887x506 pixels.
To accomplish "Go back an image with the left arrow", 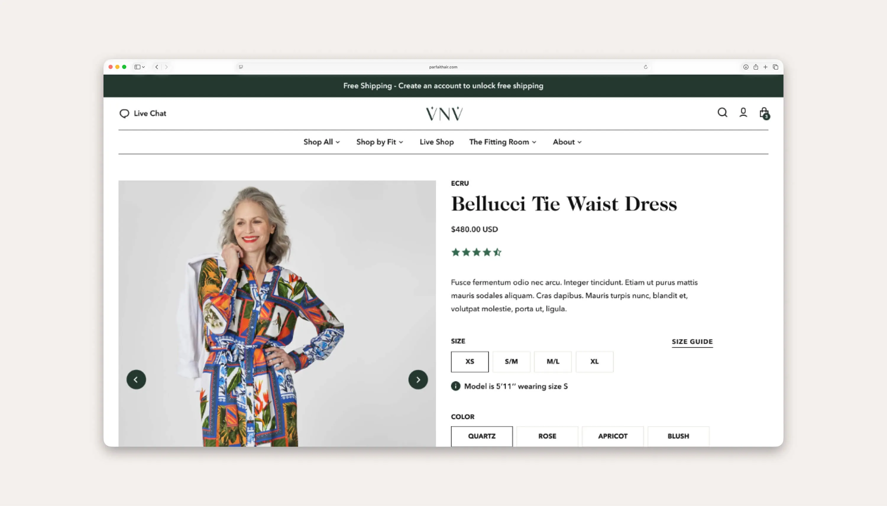I will coord(136,379).
